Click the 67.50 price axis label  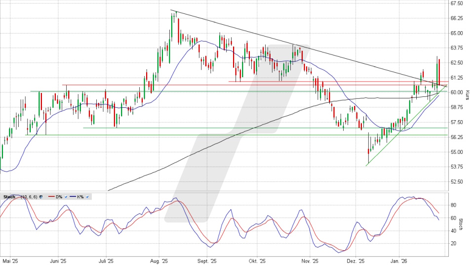tap(456, 3)
